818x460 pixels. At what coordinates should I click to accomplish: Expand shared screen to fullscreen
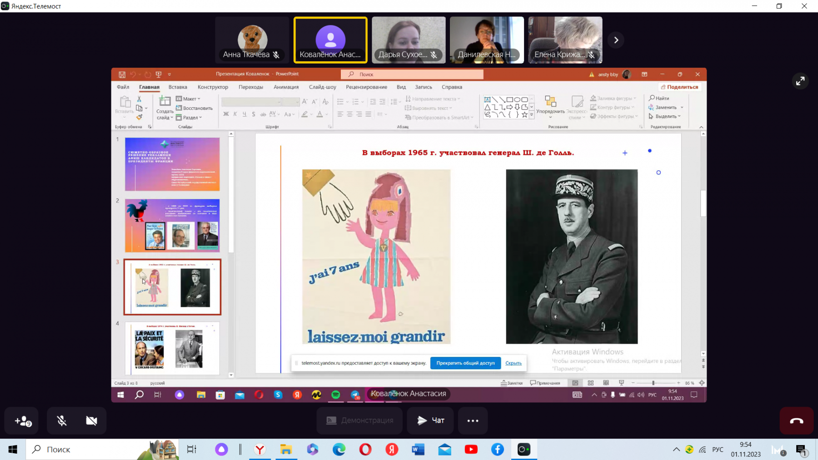(x=800, y=81)
